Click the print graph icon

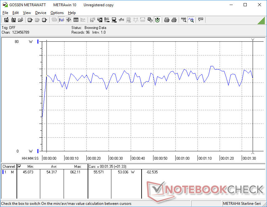point(167,20)
